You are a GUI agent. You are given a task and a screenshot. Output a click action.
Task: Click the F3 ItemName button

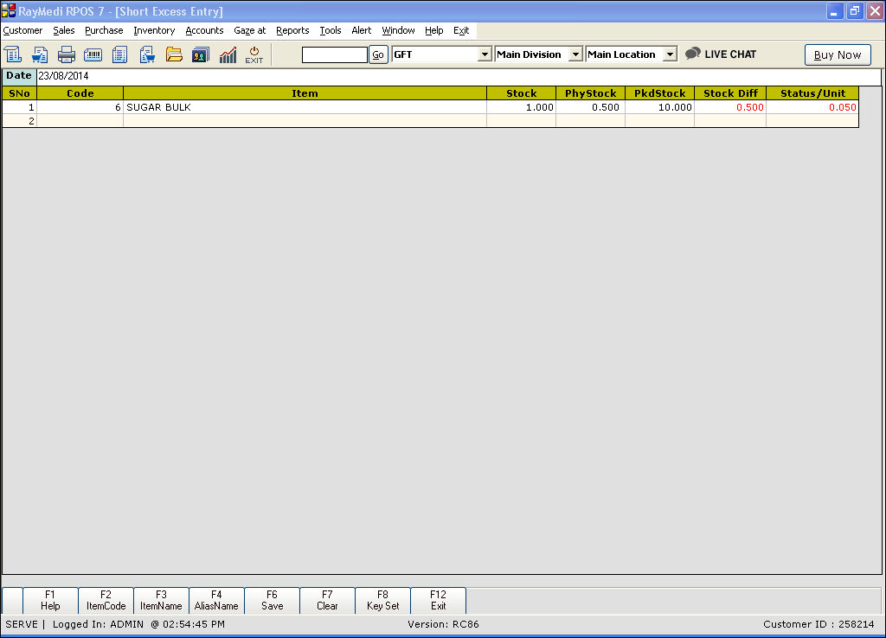point(161,600)
